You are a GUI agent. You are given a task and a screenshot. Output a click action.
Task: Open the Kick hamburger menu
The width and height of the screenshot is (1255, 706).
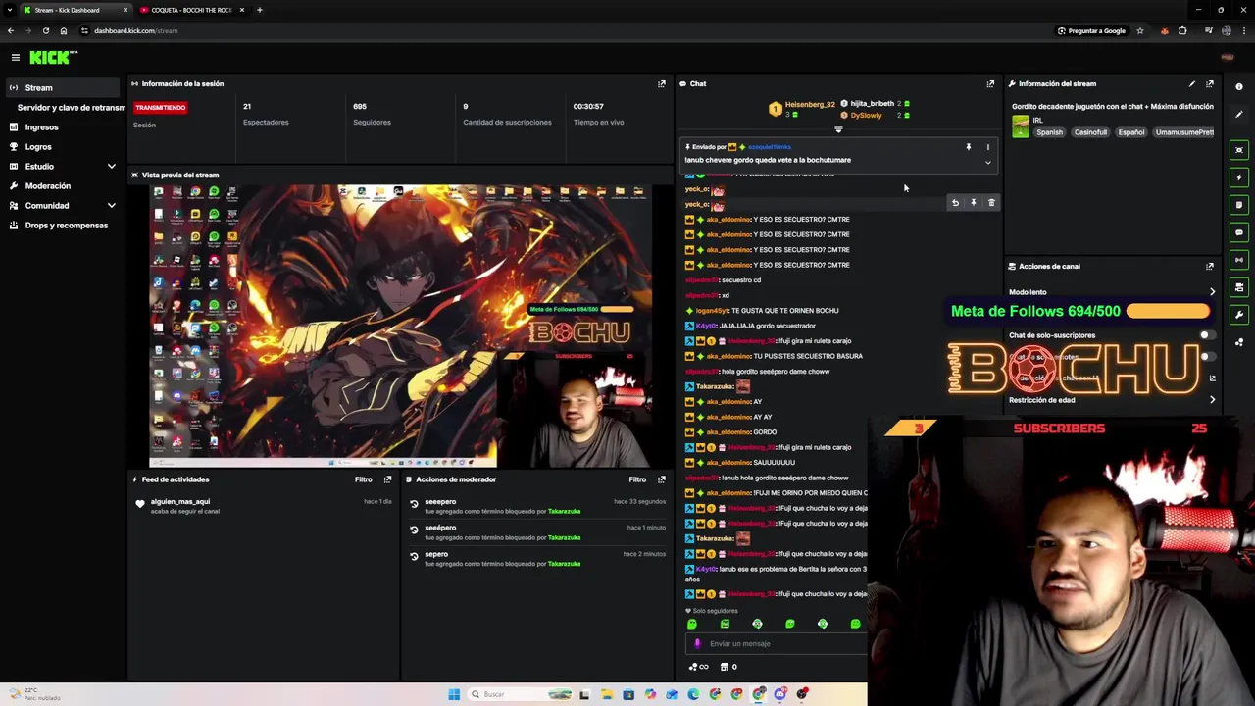[x=16, y=58]
